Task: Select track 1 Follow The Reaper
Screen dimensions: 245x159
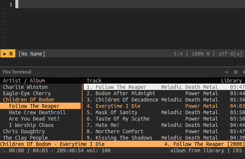Action: pyautogui.click(x=164, y=87)
